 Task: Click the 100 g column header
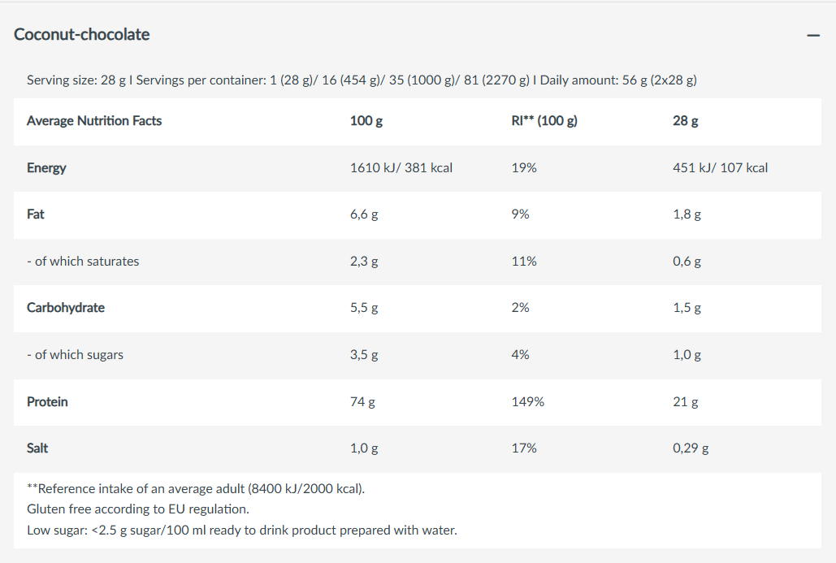366,121
